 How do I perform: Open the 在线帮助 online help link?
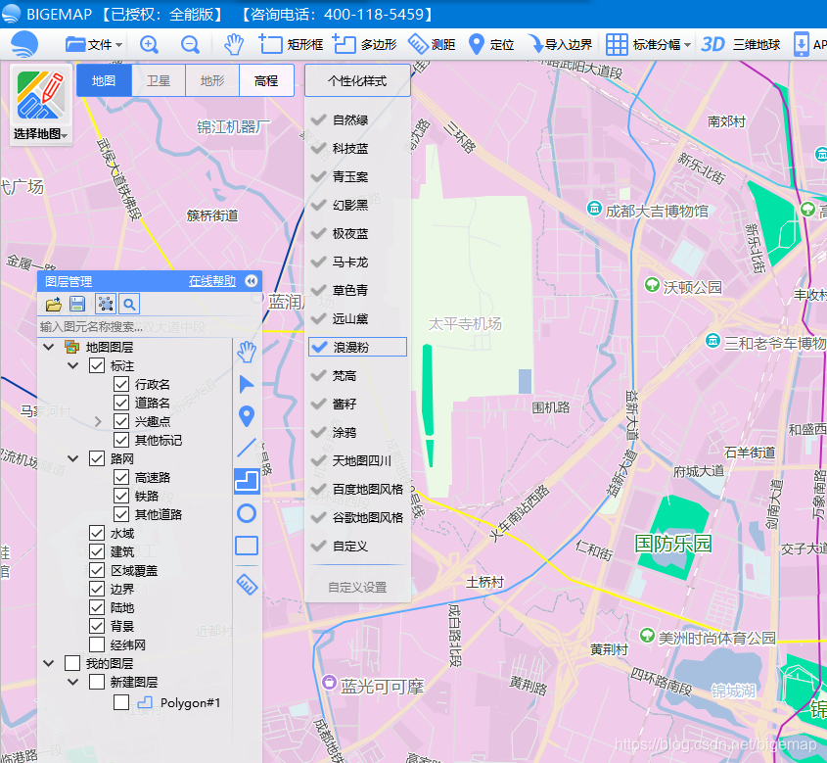point(212,281)
